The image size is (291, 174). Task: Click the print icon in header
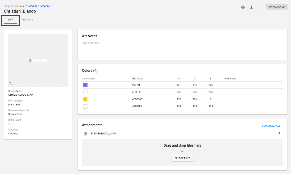click(243, 7)
